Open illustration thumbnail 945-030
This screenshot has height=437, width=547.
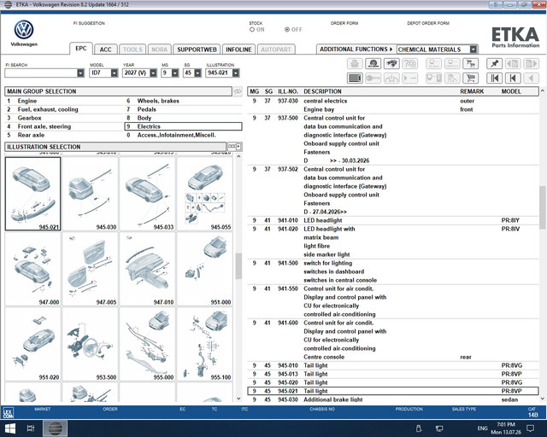(91, 194)
